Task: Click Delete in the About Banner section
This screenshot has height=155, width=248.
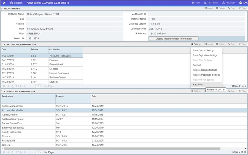Action: (220, 8)
